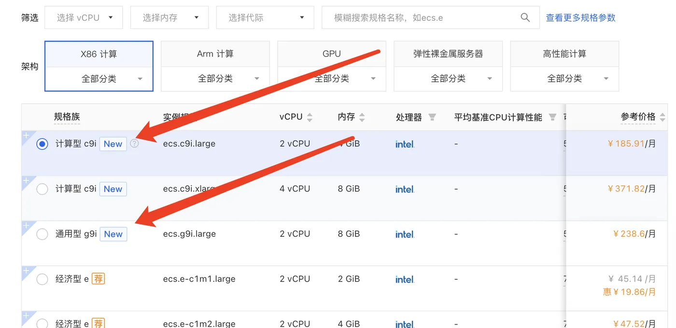
Task: Switch to the Arm 计算 tab
Action: tap(215, 54)
